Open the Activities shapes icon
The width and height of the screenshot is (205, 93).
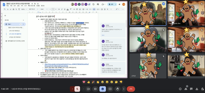[197, 89]
